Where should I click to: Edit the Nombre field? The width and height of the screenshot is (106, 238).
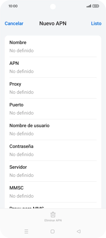pos(53,47)
